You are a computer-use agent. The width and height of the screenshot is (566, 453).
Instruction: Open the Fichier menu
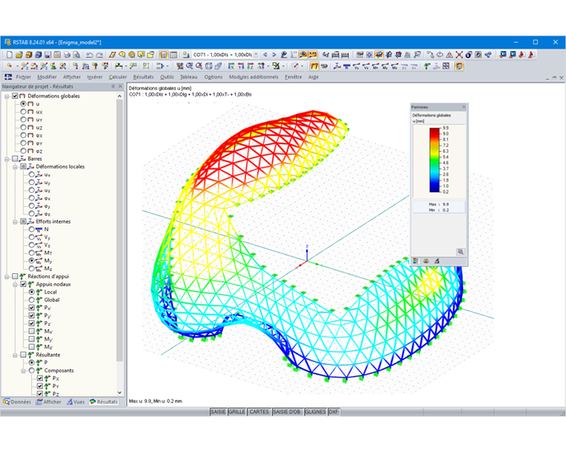(23, 77)
